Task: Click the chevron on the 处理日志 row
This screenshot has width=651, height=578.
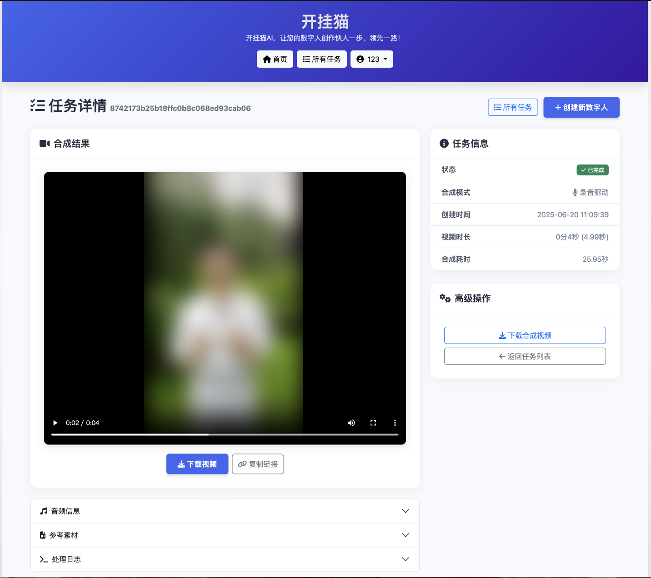Action: click(x=406, y=559)
